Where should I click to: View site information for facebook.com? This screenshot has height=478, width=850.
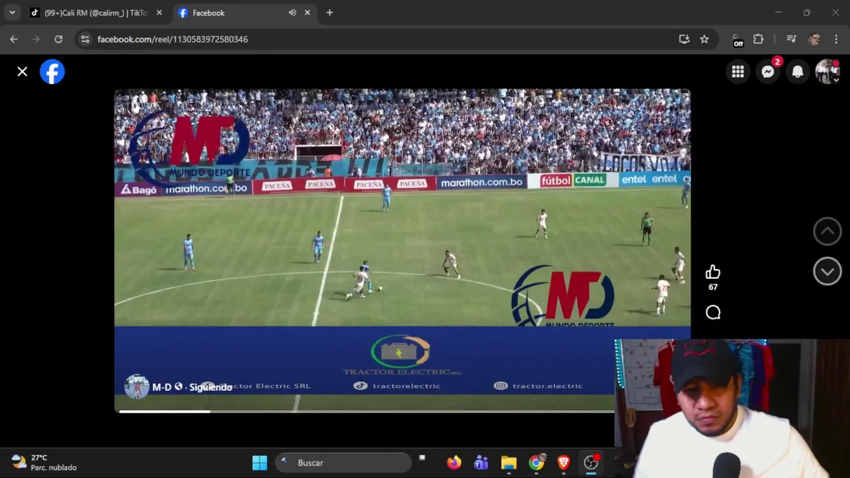pyautogui.click(x=85, y=39)
